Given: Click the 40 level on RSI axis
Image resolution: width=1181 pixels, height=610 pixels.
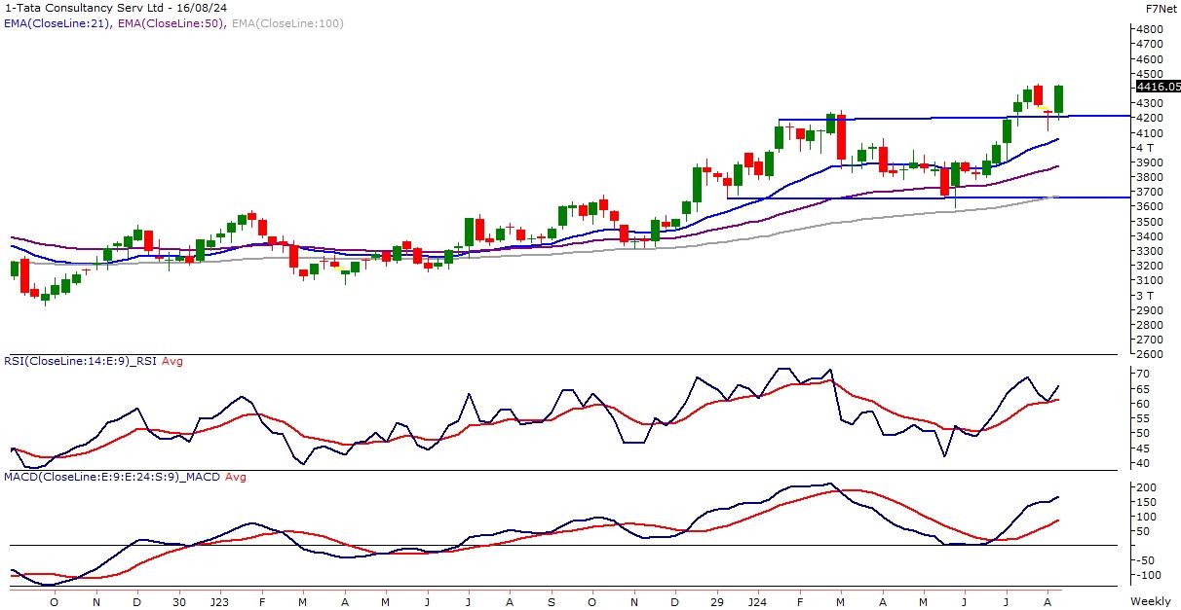Looking at the screenshot, I should pos(1143,463).
